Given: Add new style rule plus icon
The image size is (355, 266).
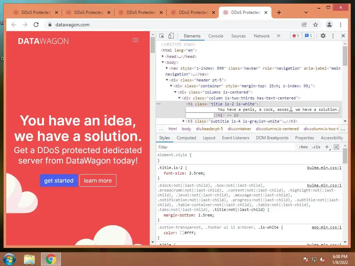Looking at the screenshot, I should [x=327, y=147].
